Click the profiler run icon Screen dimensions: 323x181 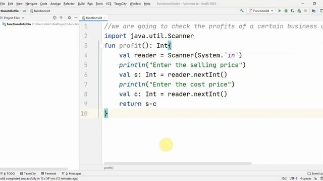(x=299, y=11)
